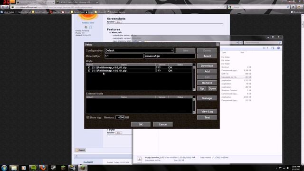Select RAR File row in Explorer

click(236, 74)
